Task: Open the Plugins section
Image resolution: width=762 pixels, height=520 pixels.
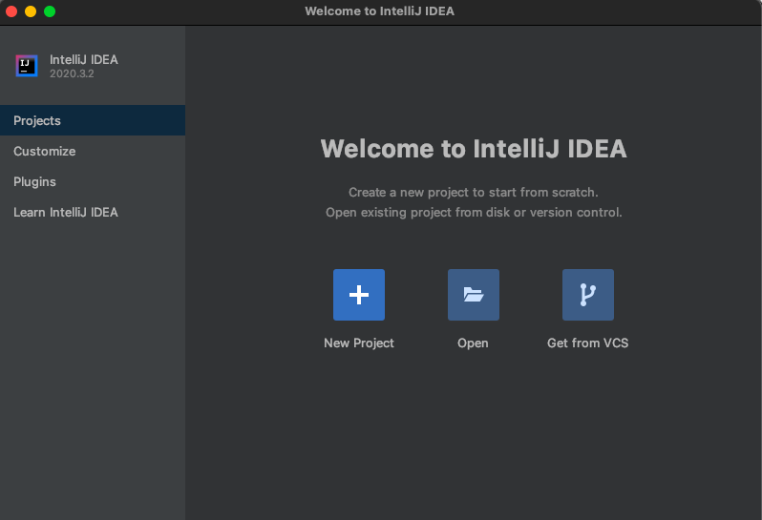Action: tap(34, 182)
